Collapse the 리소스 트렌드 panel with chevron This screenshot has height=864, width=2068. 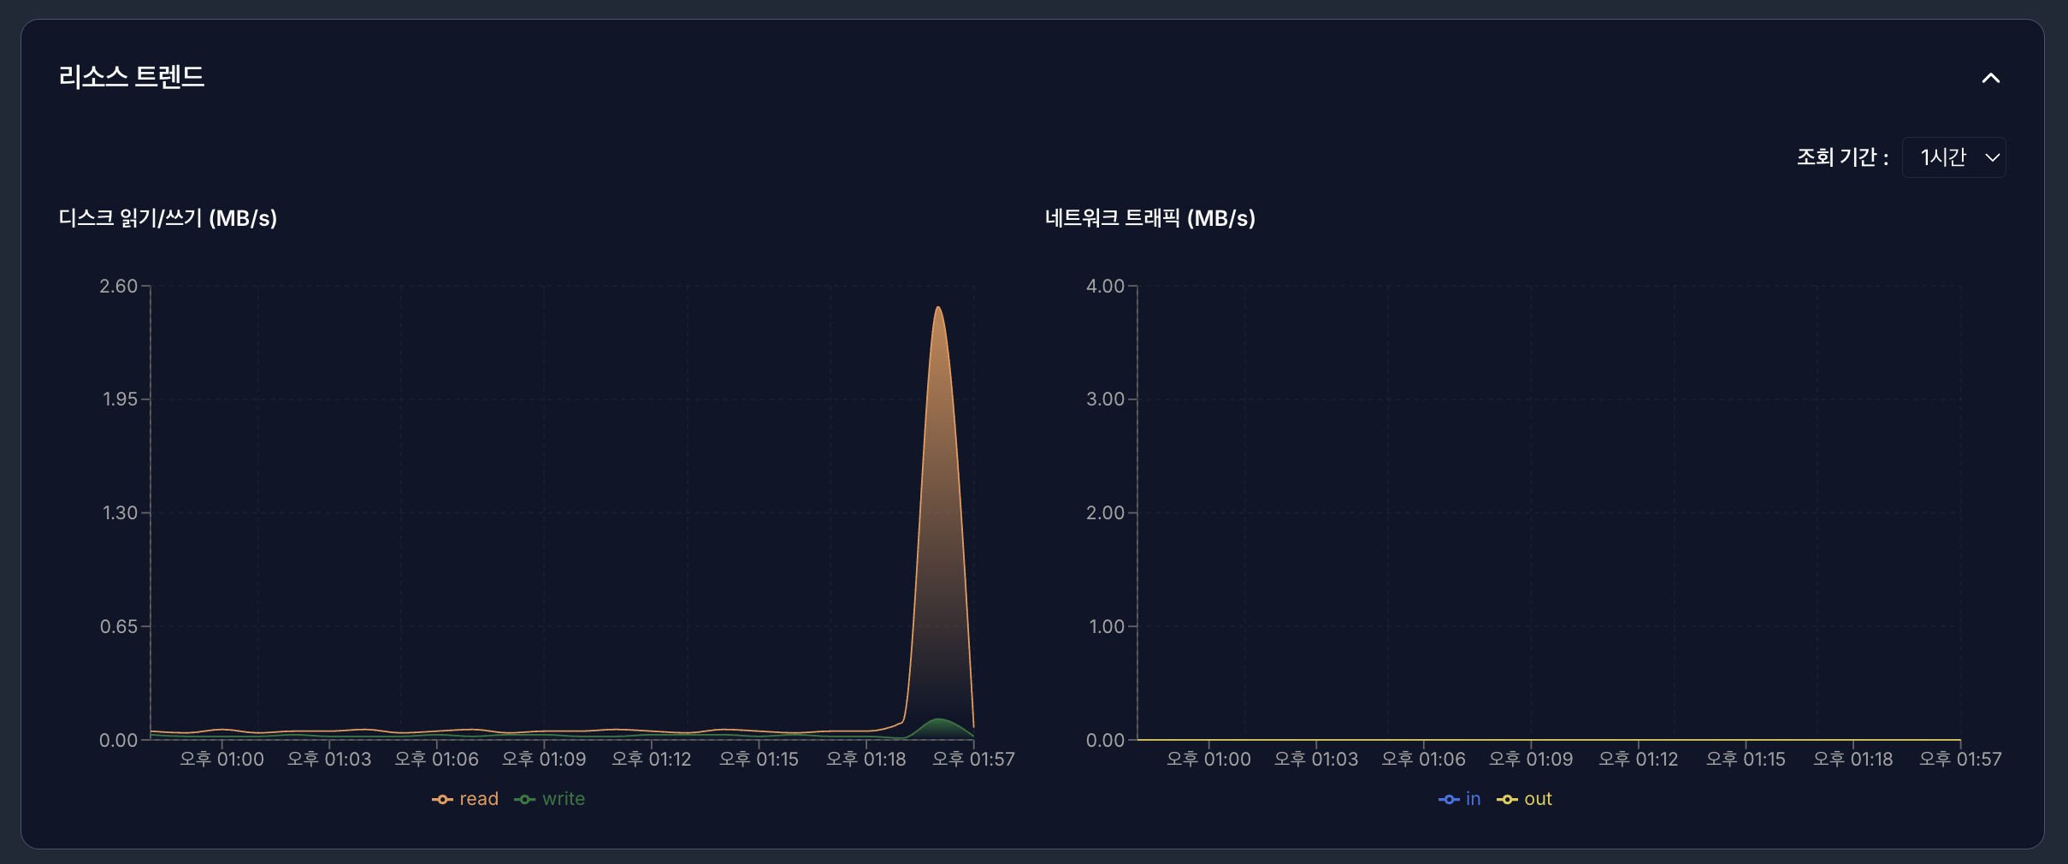[x=1990, y=78]
